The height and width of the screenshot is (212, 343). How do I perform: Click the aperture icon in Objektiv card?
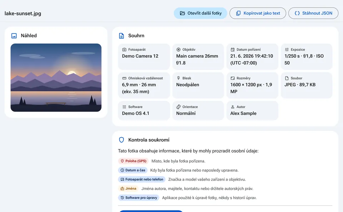pyautogui.click(x=179, y=49)
